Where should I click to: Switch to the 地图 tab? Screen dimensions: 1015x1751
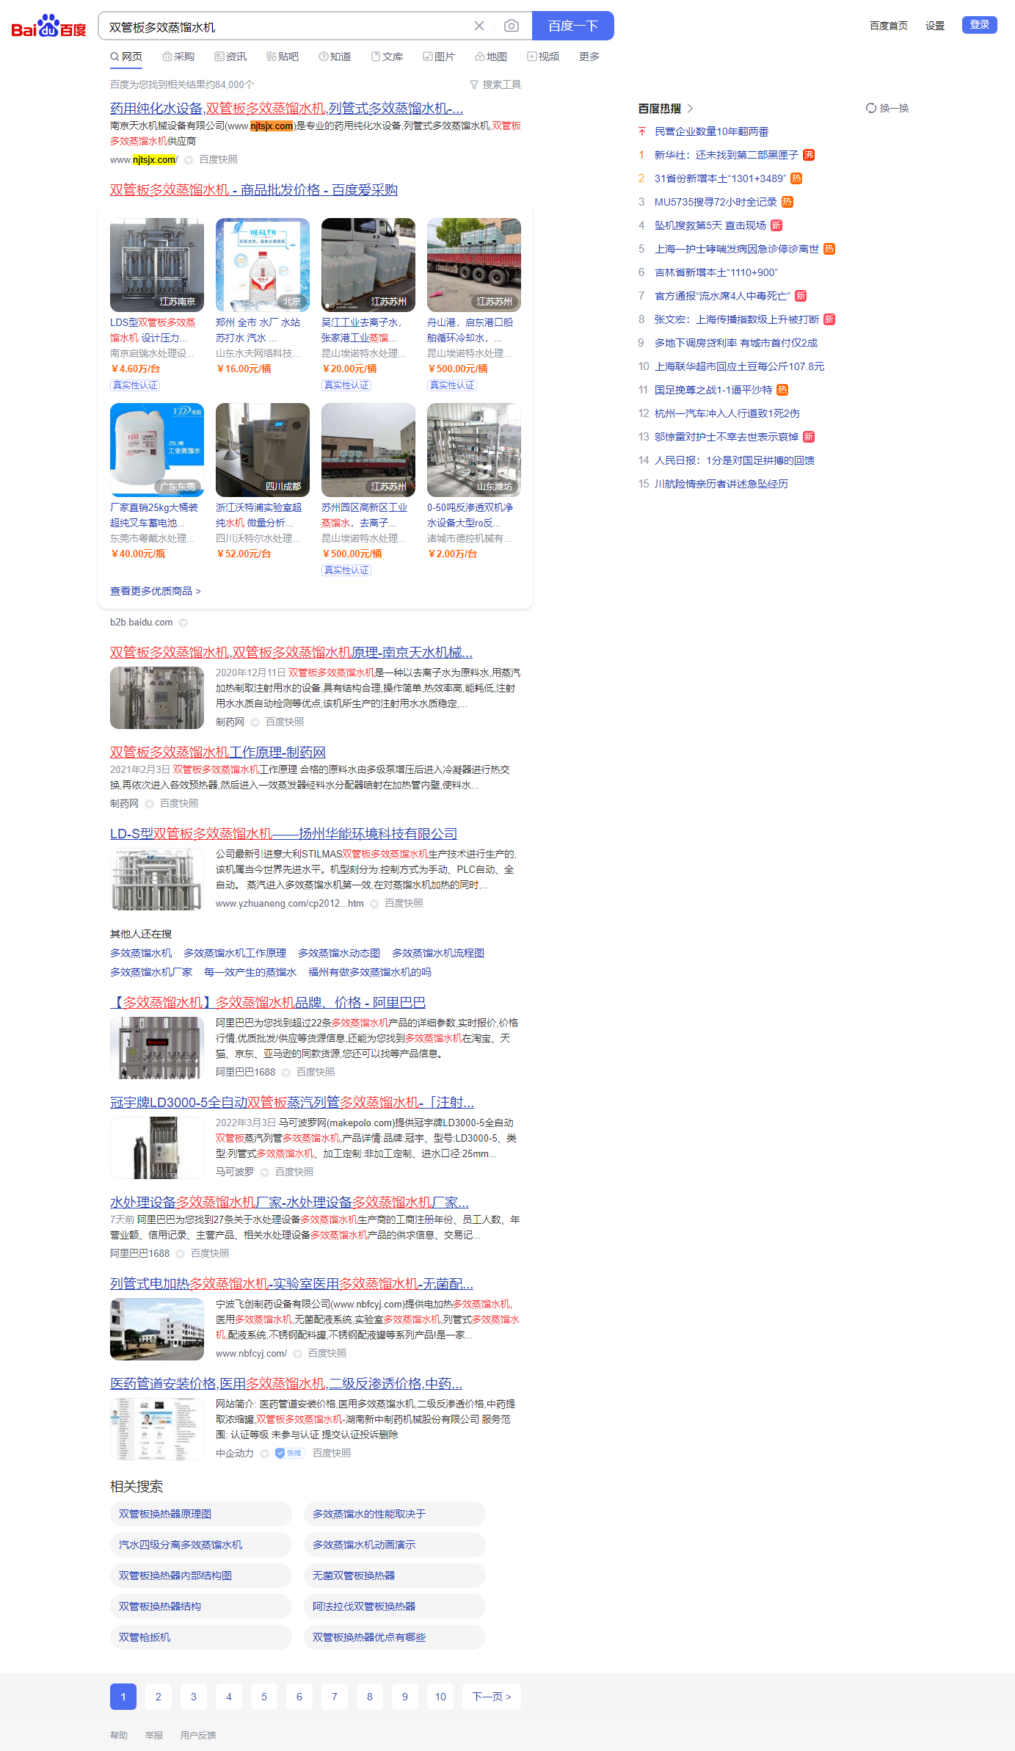coord(491,57)
